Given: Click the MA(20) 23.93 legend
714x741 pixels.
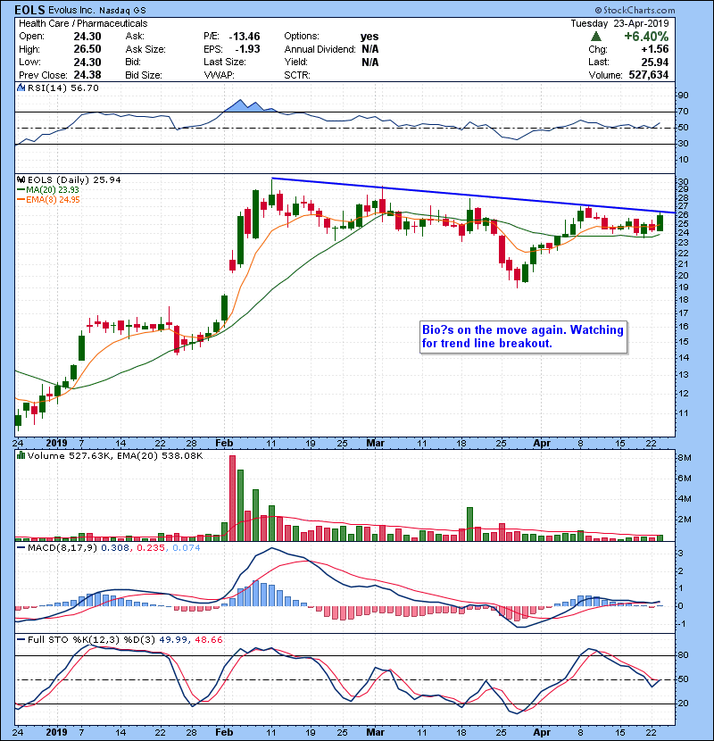Looking at the screenshot, I should click(47, 189).
